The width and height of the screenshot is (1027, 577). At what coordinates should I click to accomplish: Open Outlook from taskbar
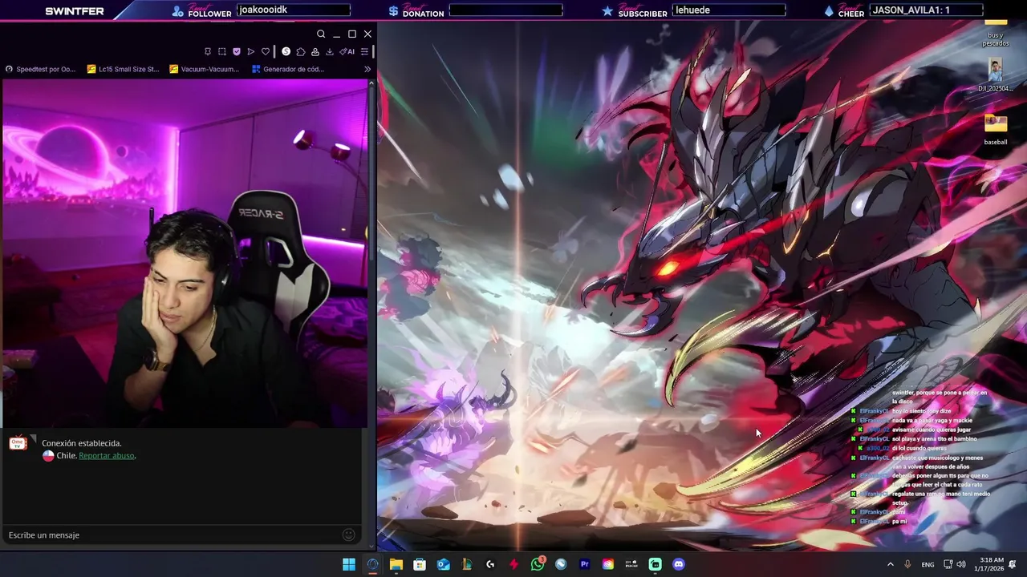(x=444, y=564)
